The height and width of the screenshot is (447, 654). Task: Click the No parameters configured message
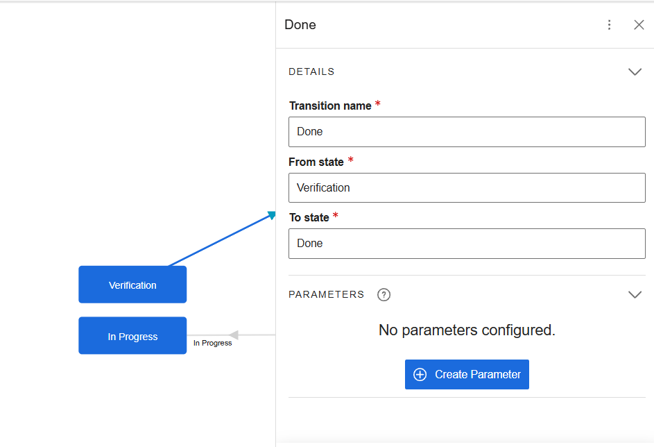click(467, 330)
